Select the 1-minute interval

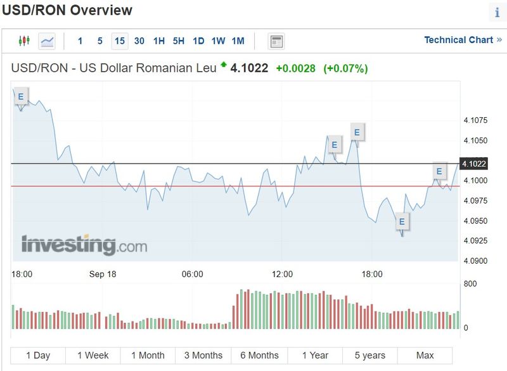(x=80, y=41)
